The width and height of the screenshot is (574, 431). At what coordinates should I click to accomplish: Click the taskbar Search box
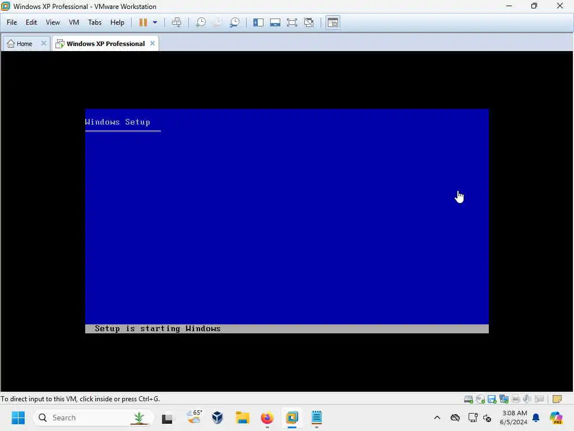tap(93, 418)
